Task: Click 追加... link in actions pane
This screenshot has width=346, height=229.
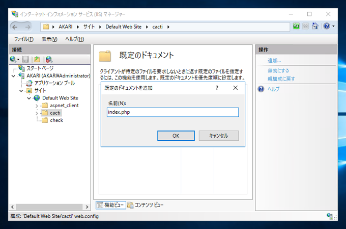Action: point(274,61)
